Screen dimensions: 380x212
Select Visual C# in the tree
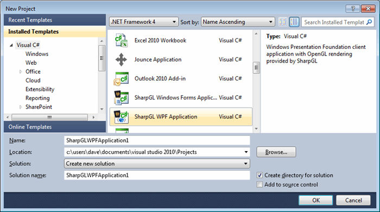28,45
